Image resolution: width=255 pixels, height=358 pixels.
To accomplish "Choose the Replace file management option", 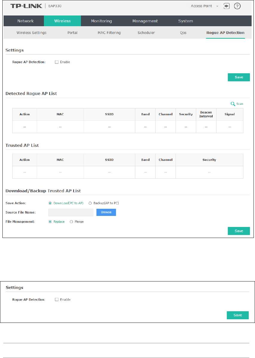I will tap(50, 222).
